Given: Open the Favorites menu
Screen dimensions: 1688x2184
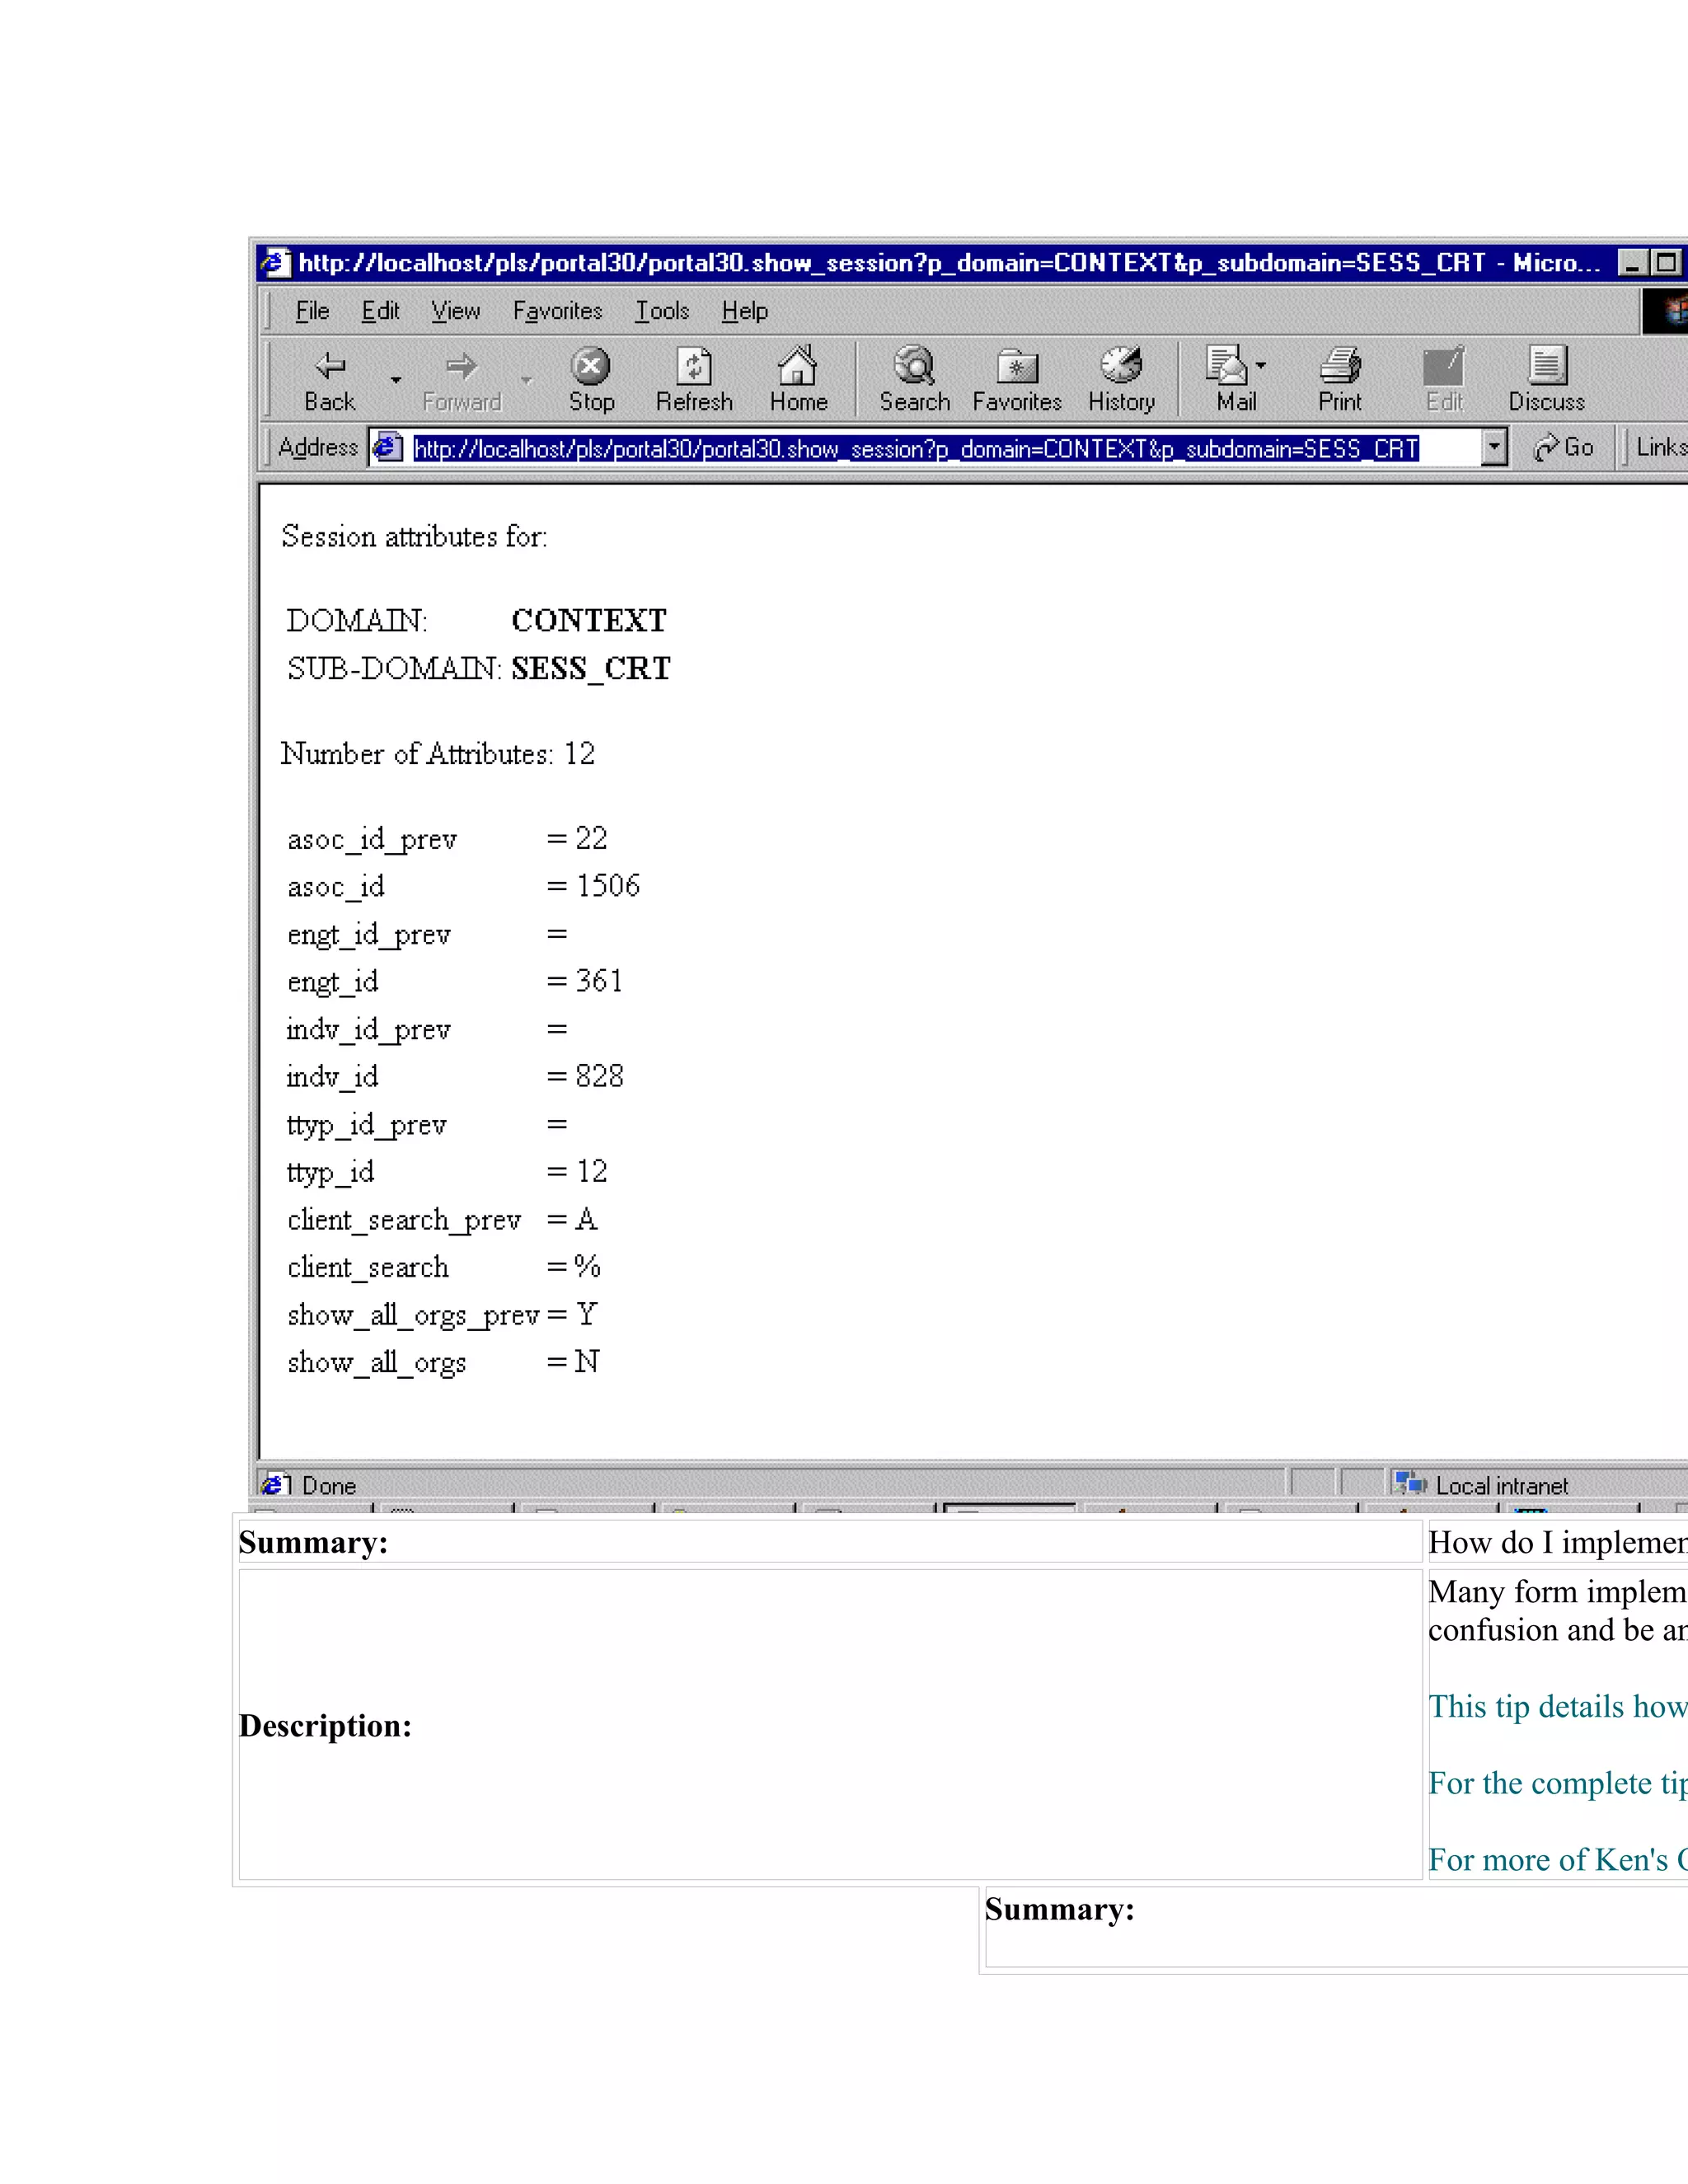Looking at the screenshot, I should (558, 311).
